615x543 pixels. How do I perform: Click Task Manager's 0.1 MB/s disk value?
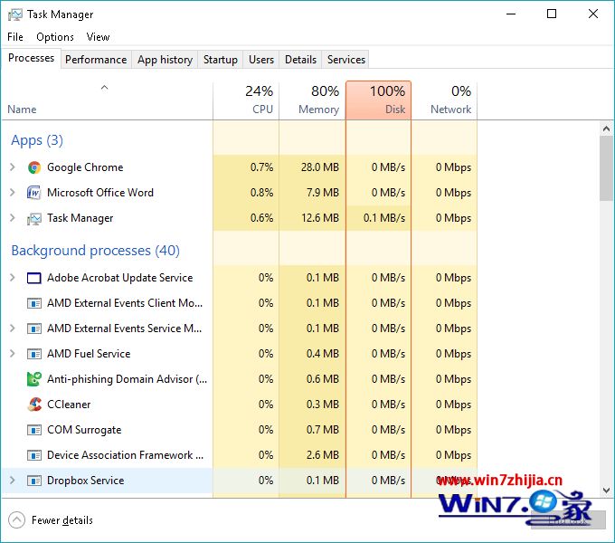coord(384,218)
